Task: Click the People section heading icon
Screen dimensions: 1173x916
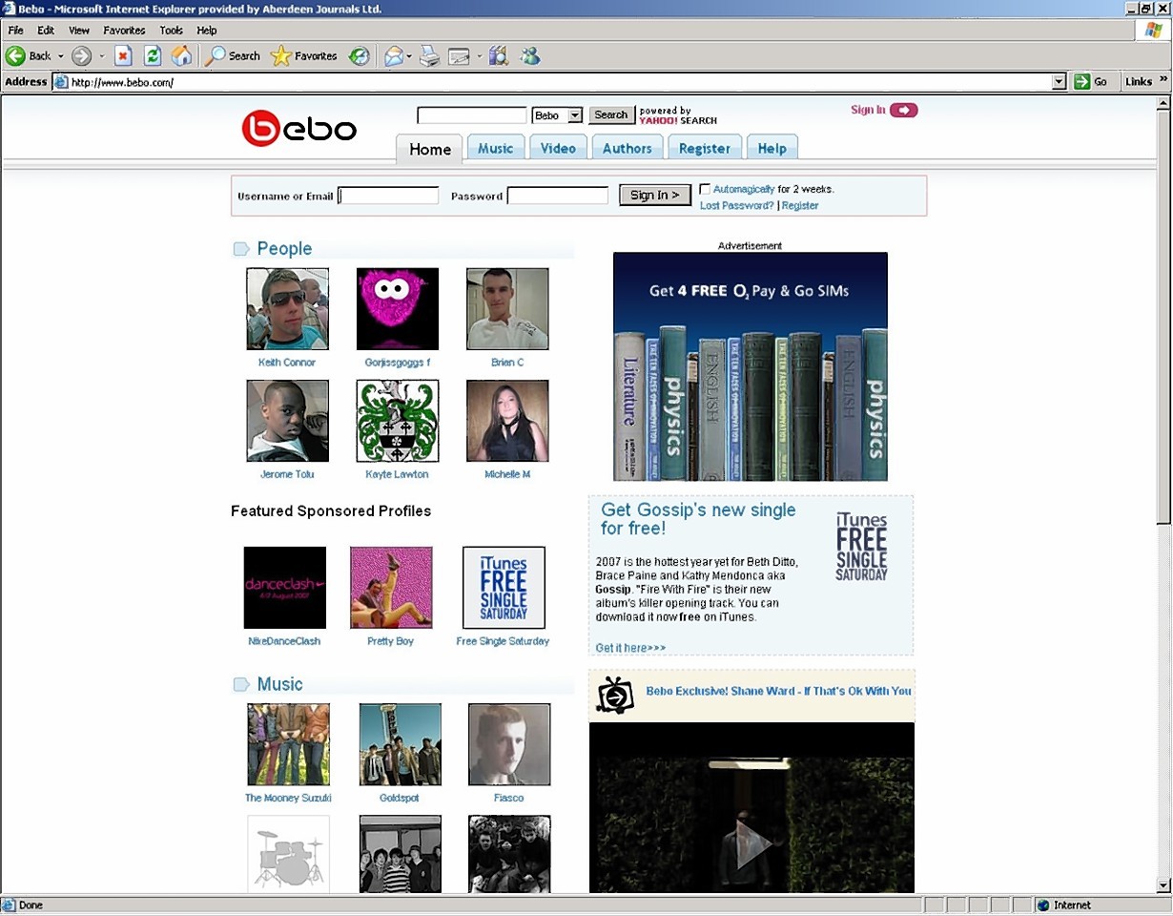Action: (241, 249)
